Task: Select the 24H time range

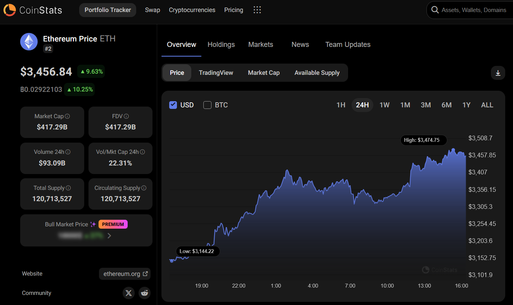Action: [x=362, y=105]
